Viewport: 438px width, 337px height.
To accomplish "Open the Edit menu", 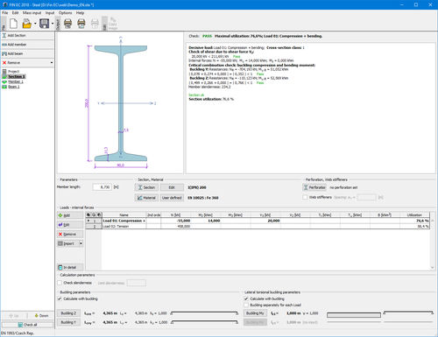I will tap(15, 13).
